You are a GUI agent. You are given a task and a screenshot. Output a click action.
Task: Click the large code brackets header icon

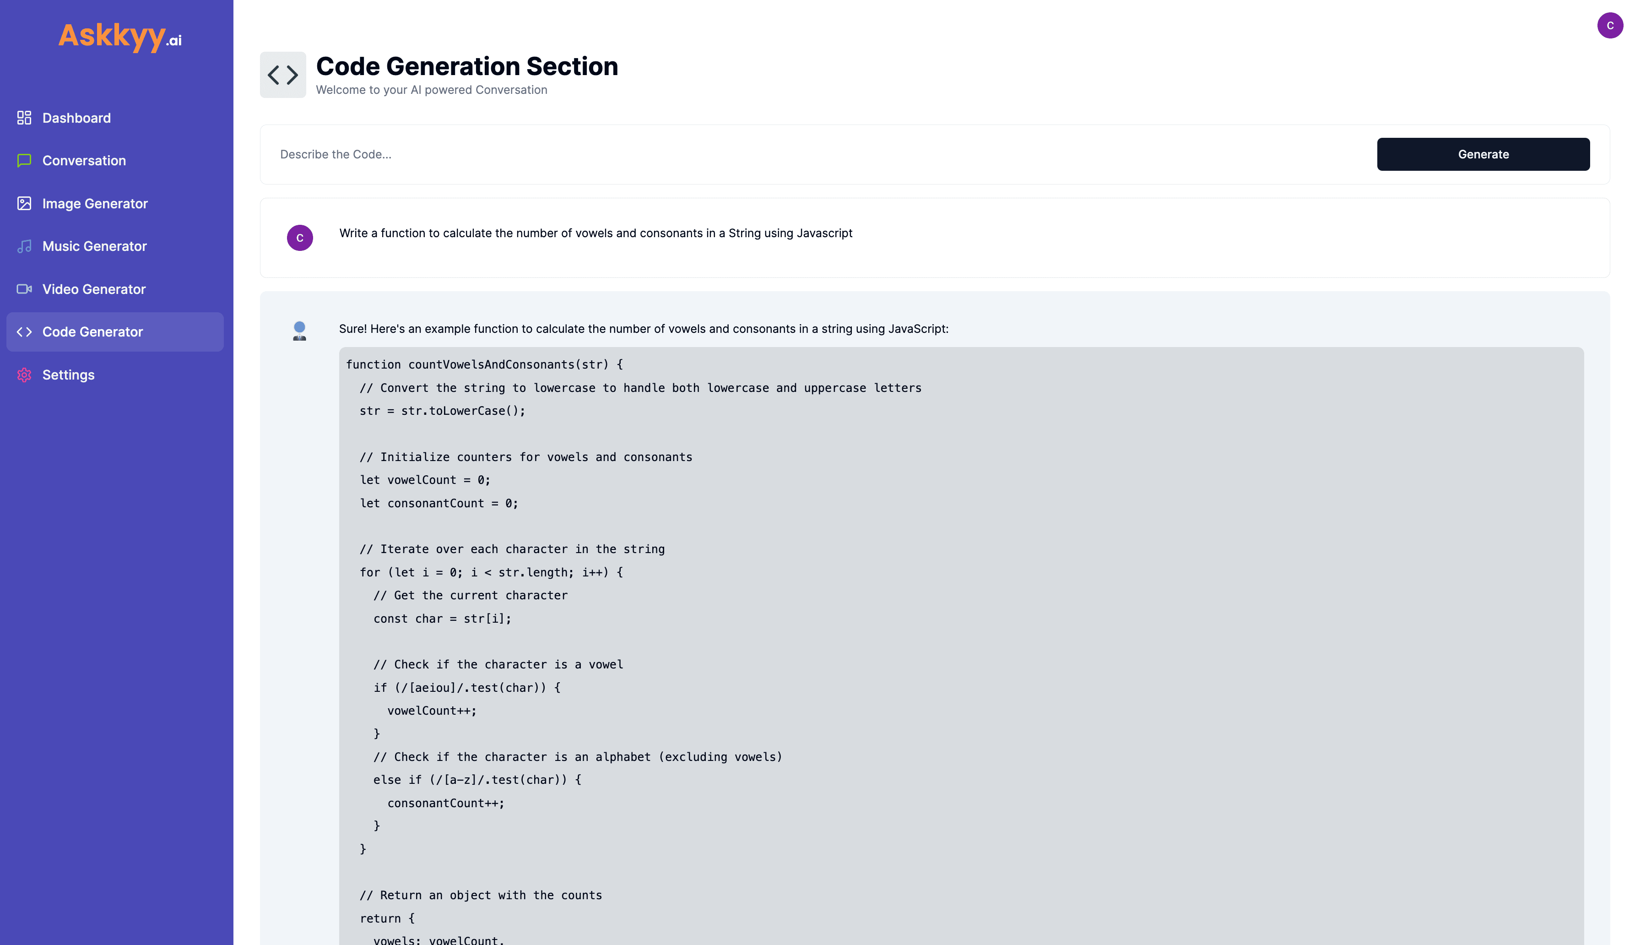(x=283, y=75)
